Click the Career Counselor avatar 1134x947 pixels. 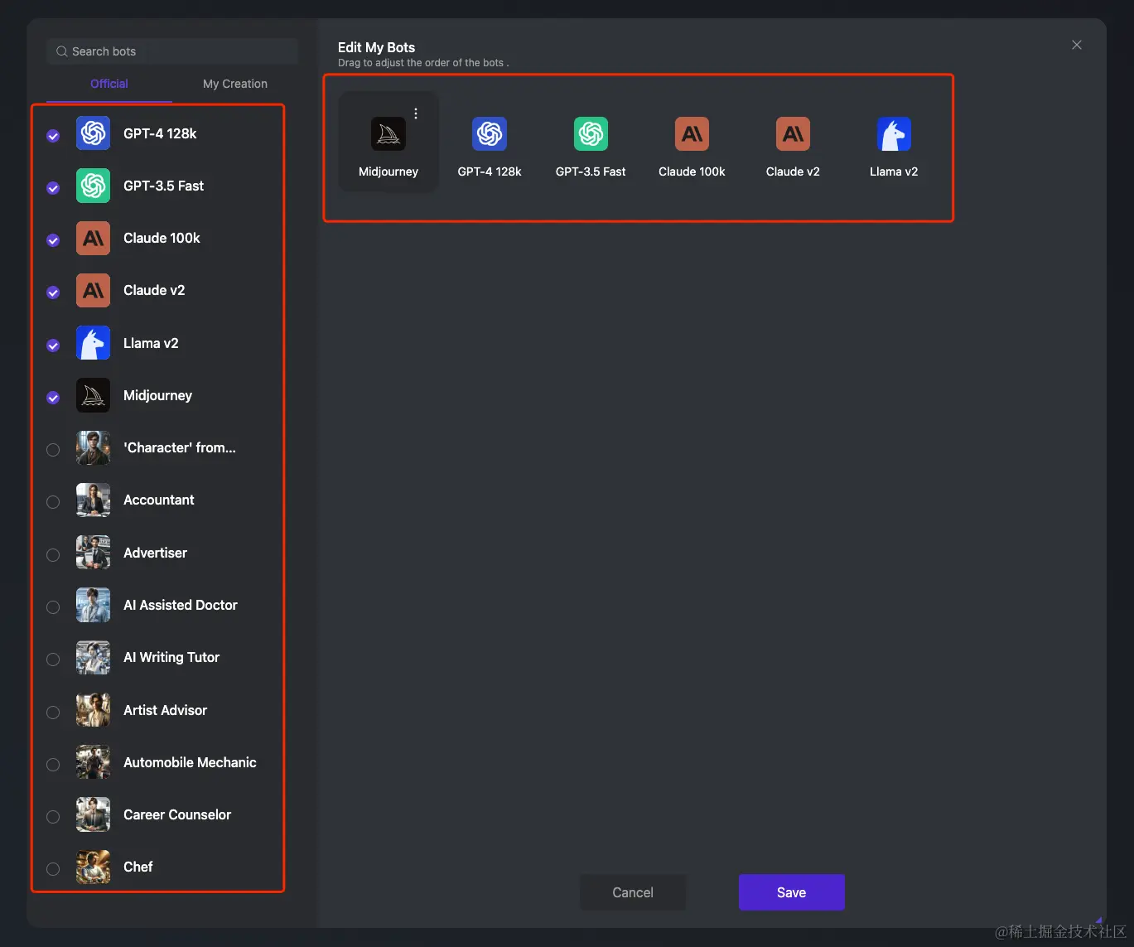point(93,814)
